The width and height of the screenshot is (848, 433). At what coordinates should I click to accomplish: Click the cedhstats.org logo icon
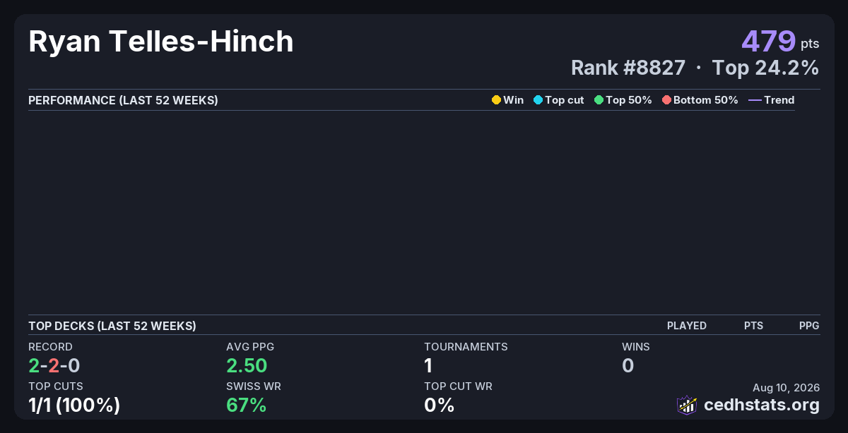click(687, 405)
